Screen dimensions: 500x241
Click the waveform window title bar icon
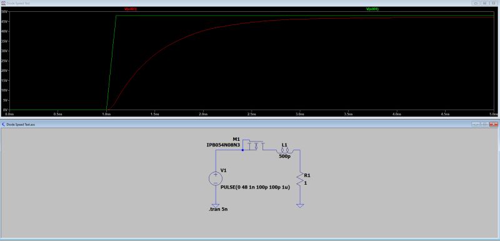tap(3, 3)
